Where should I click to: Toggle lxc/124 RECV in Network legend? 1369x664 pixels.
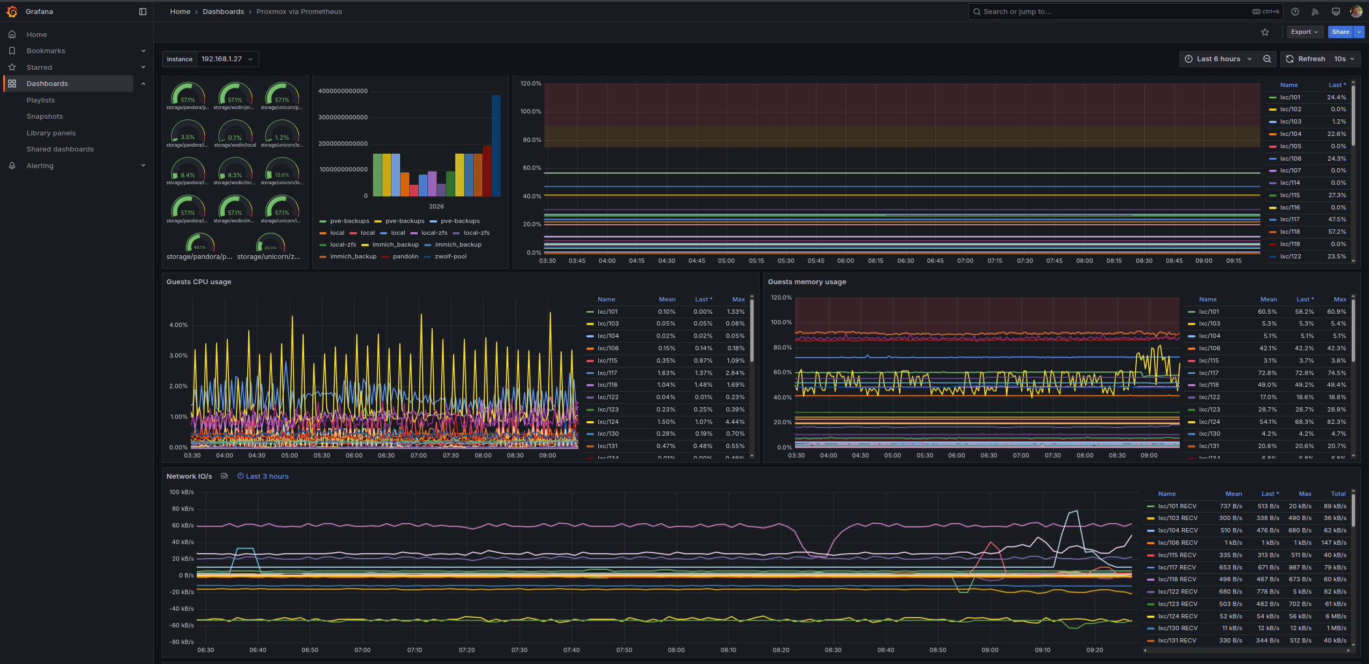[x=1177, y=616]
